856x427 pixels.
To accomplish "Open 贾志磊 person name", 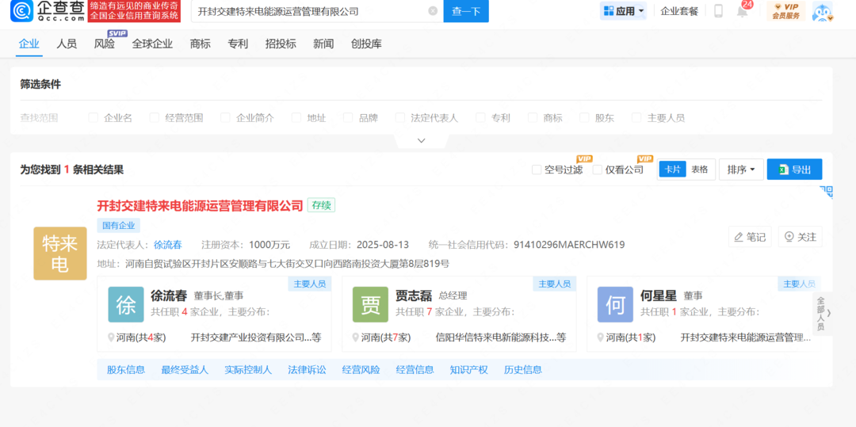I will point(413,295).
